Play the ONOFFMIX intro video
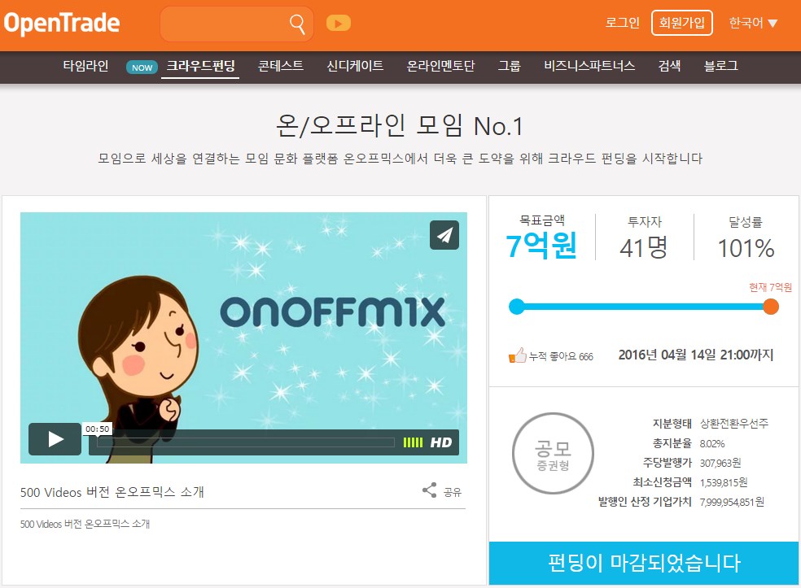801x588 pixels. click(x=55, y=439)
